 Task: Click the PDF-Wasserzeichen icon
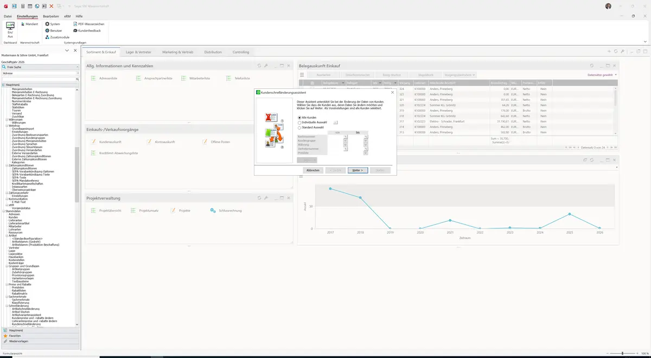[75, 24]
